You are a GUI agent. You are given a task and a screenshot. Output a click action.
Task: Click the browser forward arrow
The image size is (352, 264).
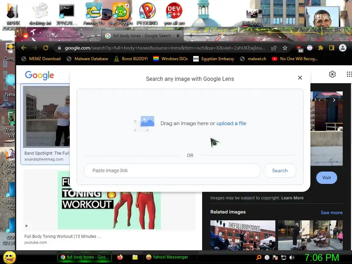35,48
